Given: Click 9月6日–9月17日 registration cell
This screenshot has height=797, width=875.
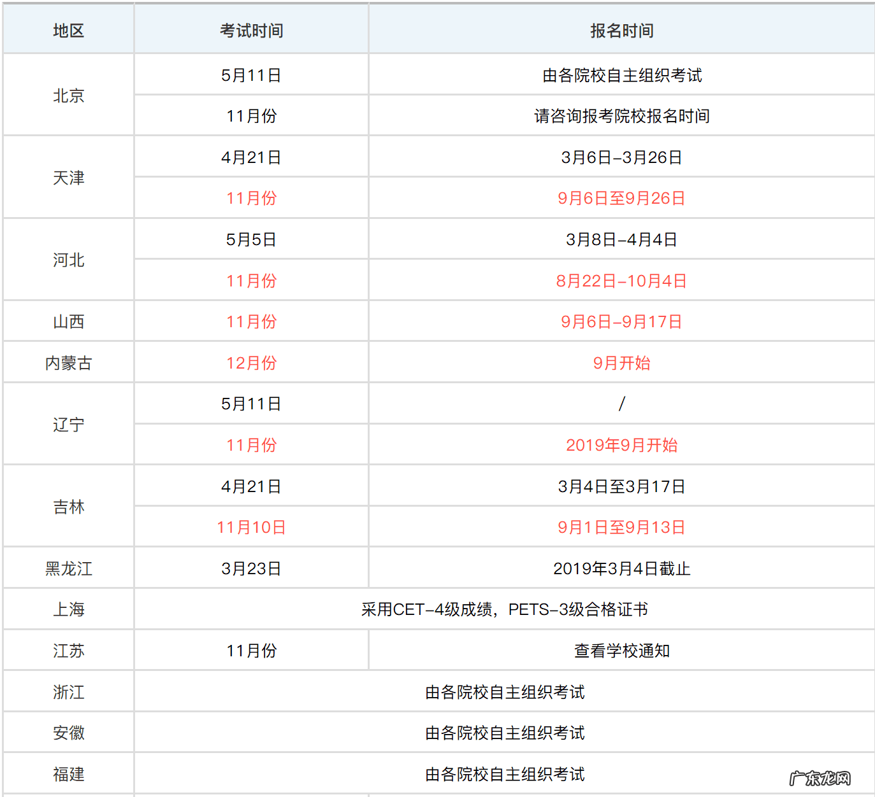Looking at the screenshot, I should [621, 321].
